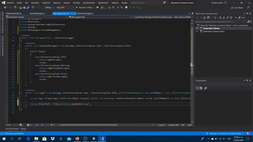Toggle Preview Selected Items in Solution Explorer
Image resolution: width=253 pixels, height=142 pixels.
(x=244, y=18)
